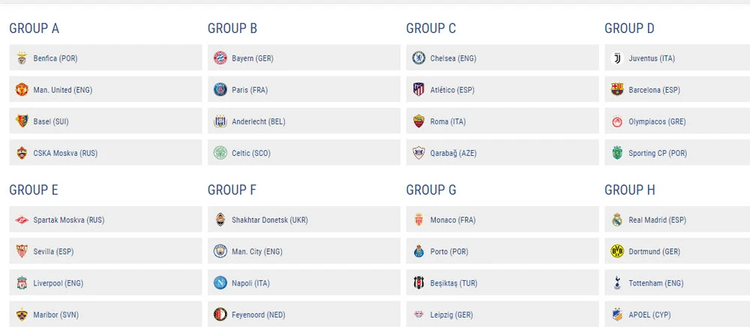Viewport: 750px width, 329px height.
Task: Open the Atlético (ESP) team link
Action: coord(453,90)
